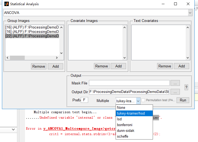Image resolution: width=198 pixels, height=142 pixels.
Task: Choose tukey-kramer/hsd in the dropdown list
Action: [x=134, y=113]
